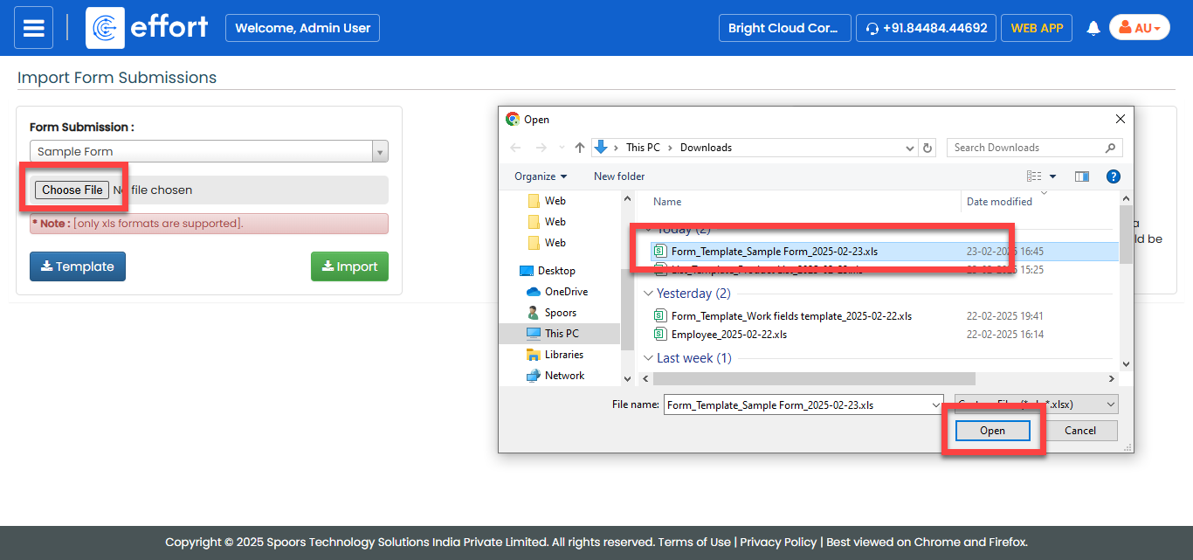This screenshot has width=1193, height=560.
Task: Open the hamburger menu icon
Action: tap(33, 28)
